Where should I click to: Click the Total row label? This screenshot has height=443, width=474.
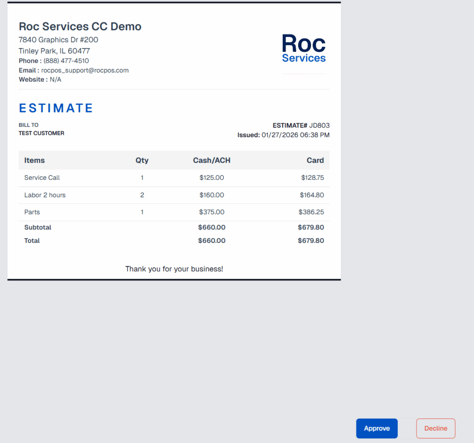coord(32,240)
